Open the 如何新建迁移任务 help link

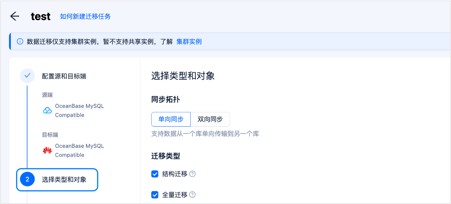86,17
